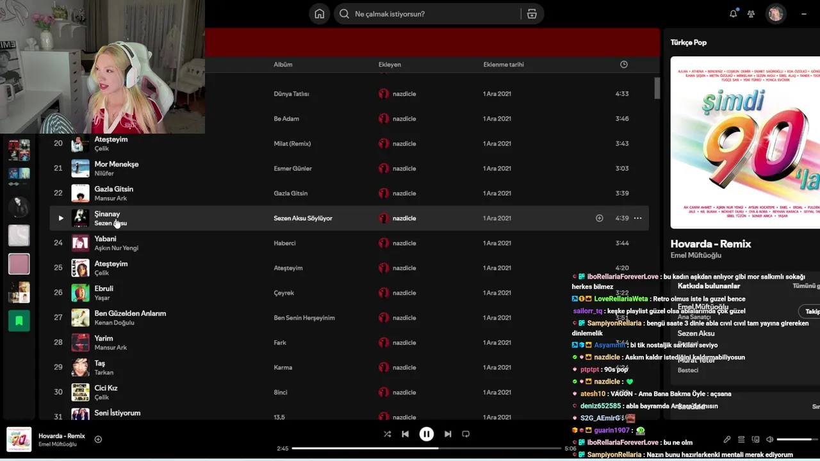Open Hovarda - Remix in player bar
The height and width of the screenshot is (461, 820).
tap(61, 436)
